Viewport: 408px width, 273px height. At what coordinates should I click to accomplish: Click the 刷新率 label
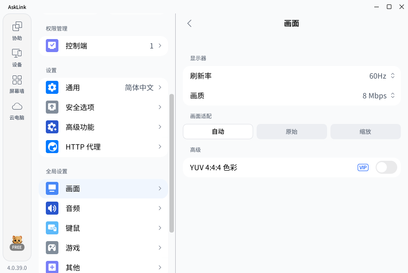click(200, 76)
